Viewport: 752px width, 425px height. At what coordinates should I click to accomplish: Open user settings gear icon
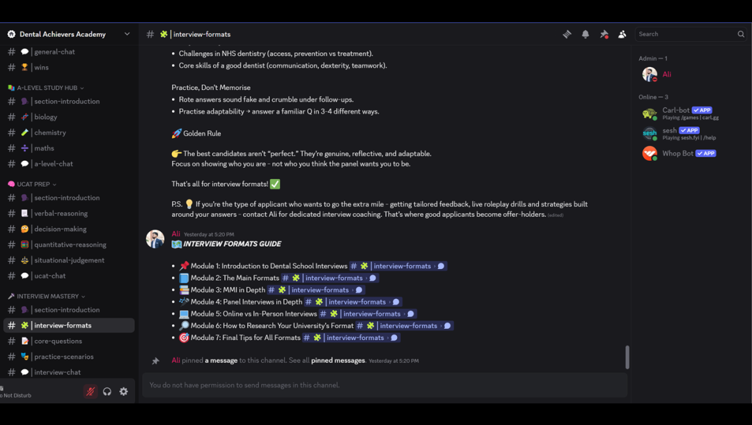(124, 392)
